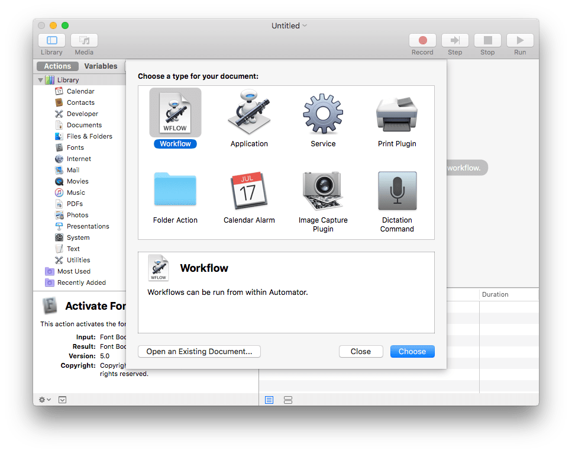Select the Workflow document type icon
This screenshot has height=453, width=572.
(175, 113)
